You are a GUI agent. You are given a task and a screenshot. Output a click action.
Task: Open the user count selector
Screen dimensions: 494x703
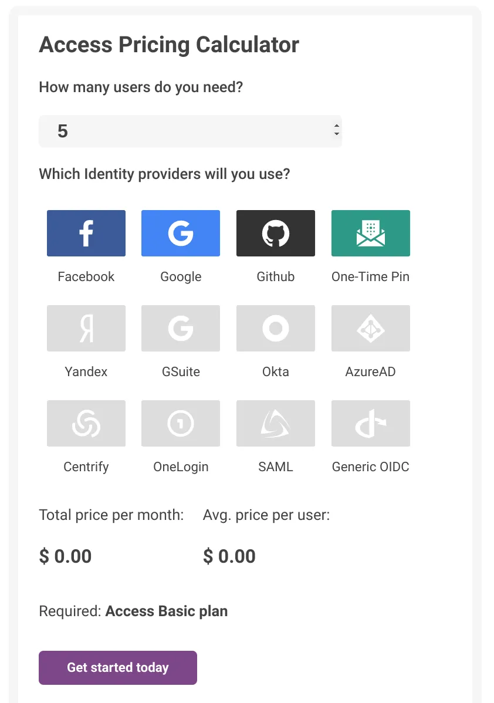coord(190,131)
